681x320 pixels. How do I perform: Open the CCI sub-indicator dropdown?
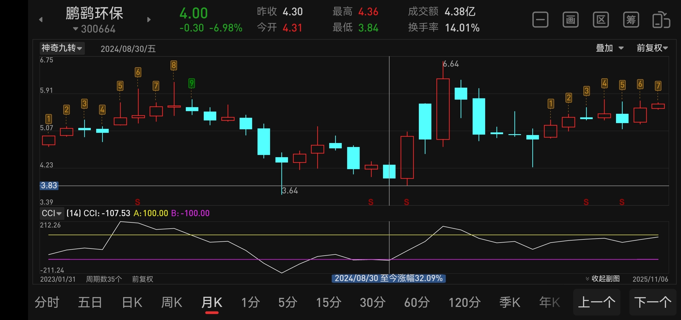(52, 213)
